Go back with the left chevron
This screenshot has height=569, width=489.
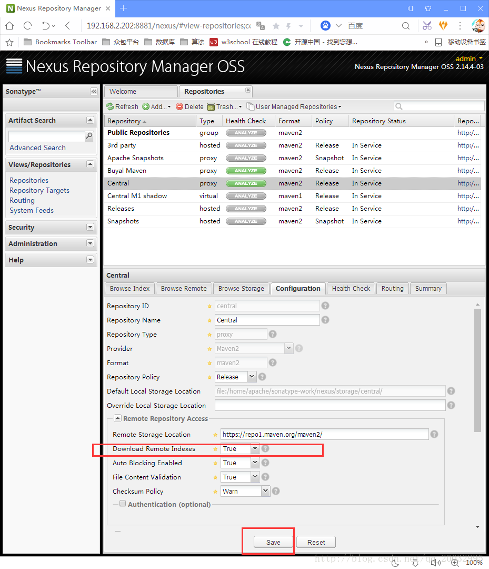pos(67,26)
